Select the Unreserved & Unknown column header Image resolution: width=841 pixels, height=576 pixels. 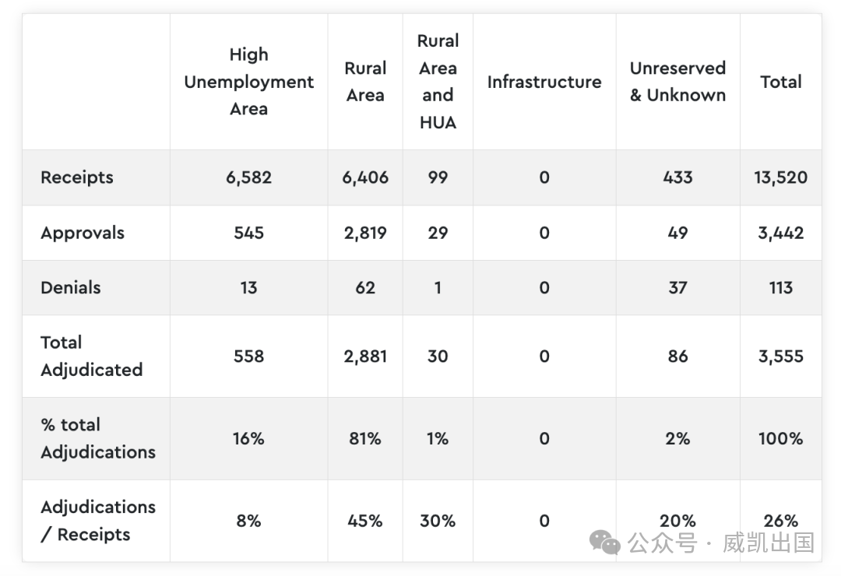point(677,82)
